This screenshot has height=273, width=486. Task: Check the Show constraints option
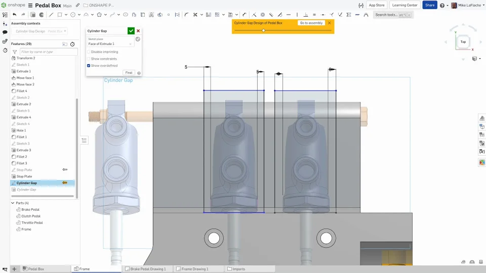pos(89,59)
